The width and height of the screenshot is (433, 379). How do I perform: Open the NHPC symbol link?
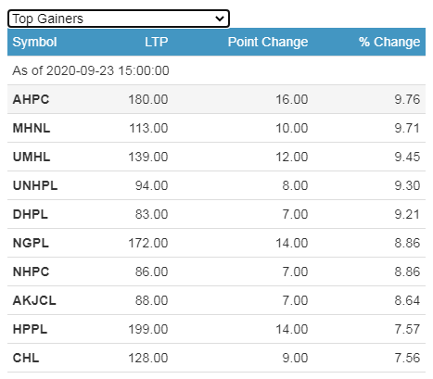(31, 272)
